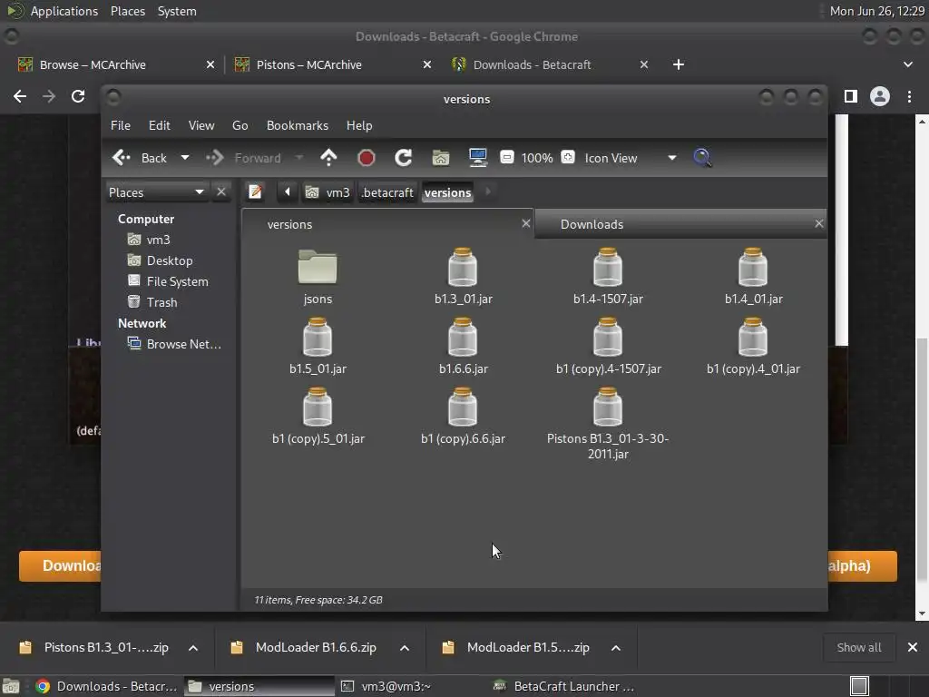
Task: Go up to the parent folder
Action: click(328, 158)
